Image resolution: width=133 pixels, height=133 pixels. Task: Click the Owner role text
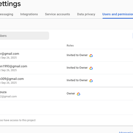click(x=71, y=93)
